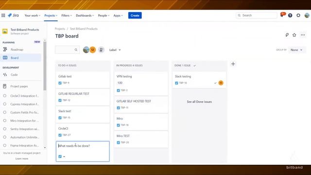The height and width of the screenshot is (175, 311).
Task: Open the Filters dropdown menu
Action: [x=67, y=16]
